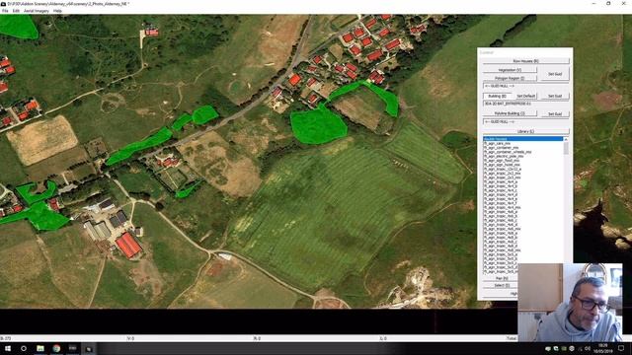632x355 pixels.
Task: Click Set Guid beside Polyline Building
Action: (555, 114)
